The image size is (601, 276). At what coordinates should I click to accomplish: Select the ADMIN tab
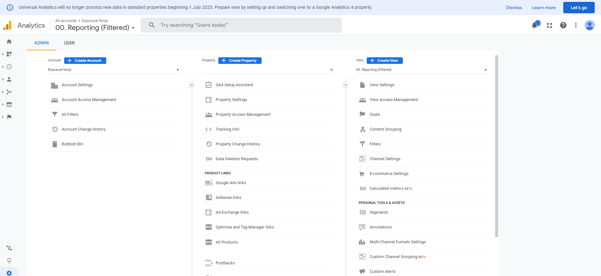42,43
